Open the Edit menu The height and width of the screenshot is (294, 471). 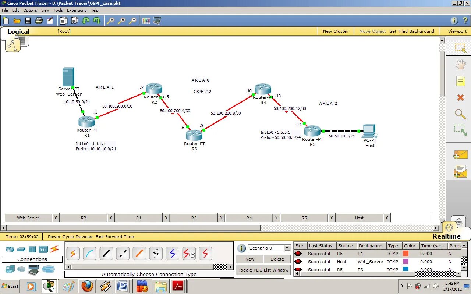click(x=15, y=10)
